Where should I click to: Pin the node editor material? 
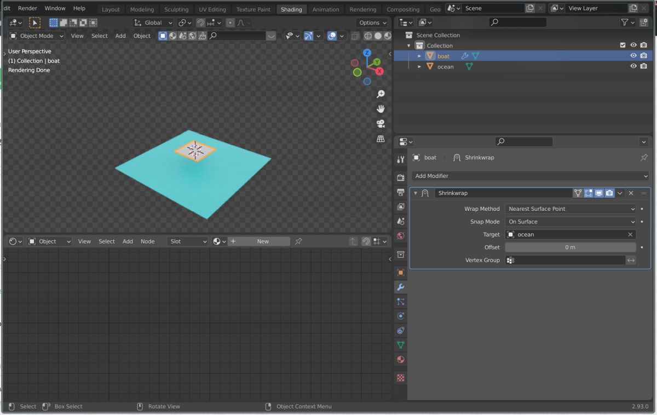point(298,241)
